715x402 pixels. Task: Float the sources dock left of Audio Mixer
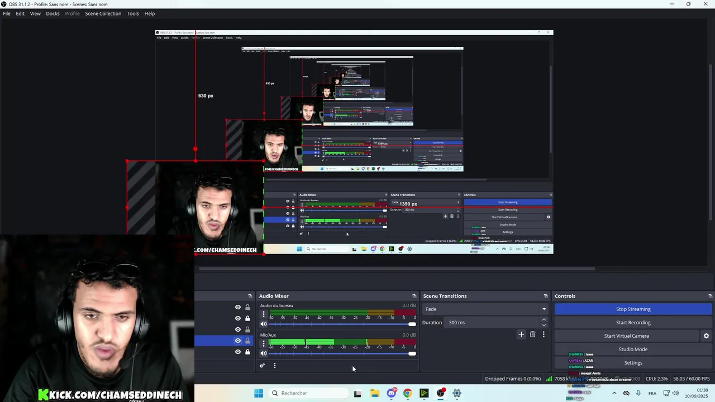250,296
